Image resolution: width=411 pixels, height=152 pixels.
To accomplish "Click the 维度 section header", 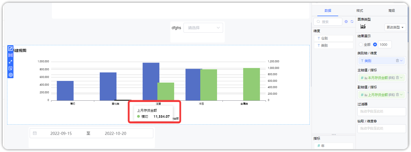I will pos(317,31).
